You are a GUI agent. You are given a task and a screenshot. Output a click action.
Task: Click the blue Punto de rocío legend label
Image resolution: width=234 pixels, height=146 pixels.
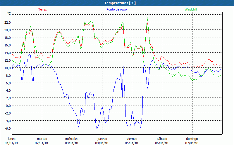point(116,9)
